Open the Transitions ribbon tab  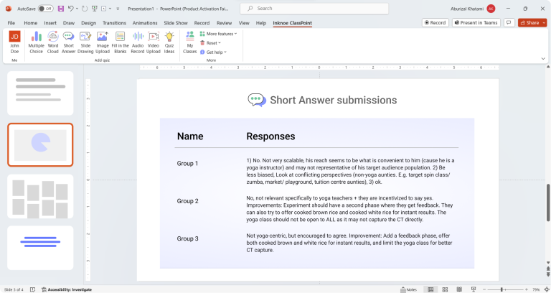[x=114, y=22]
